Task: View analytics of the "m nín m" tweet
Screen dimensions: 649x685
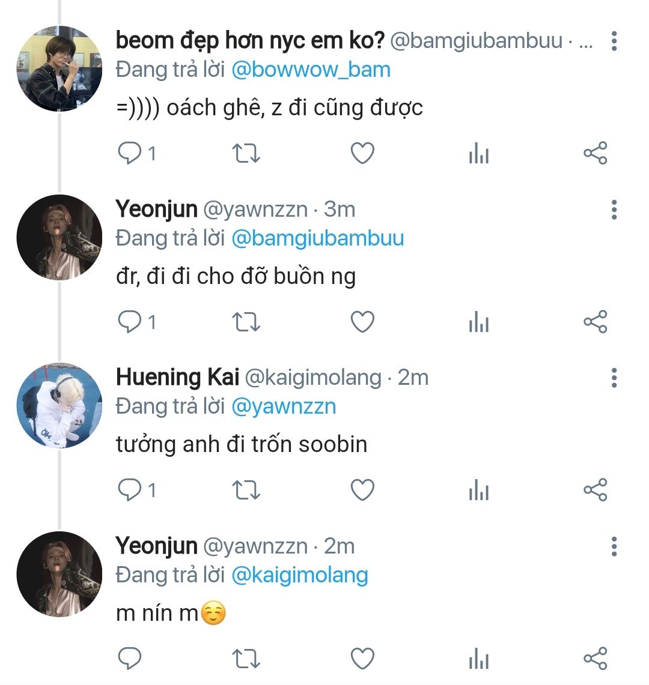Action: tap(478, 659)
